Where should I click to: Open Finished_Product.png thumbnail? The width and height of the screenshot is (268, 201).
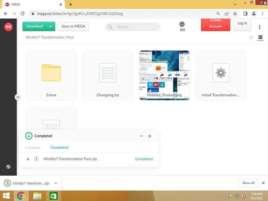pos(164,75)
